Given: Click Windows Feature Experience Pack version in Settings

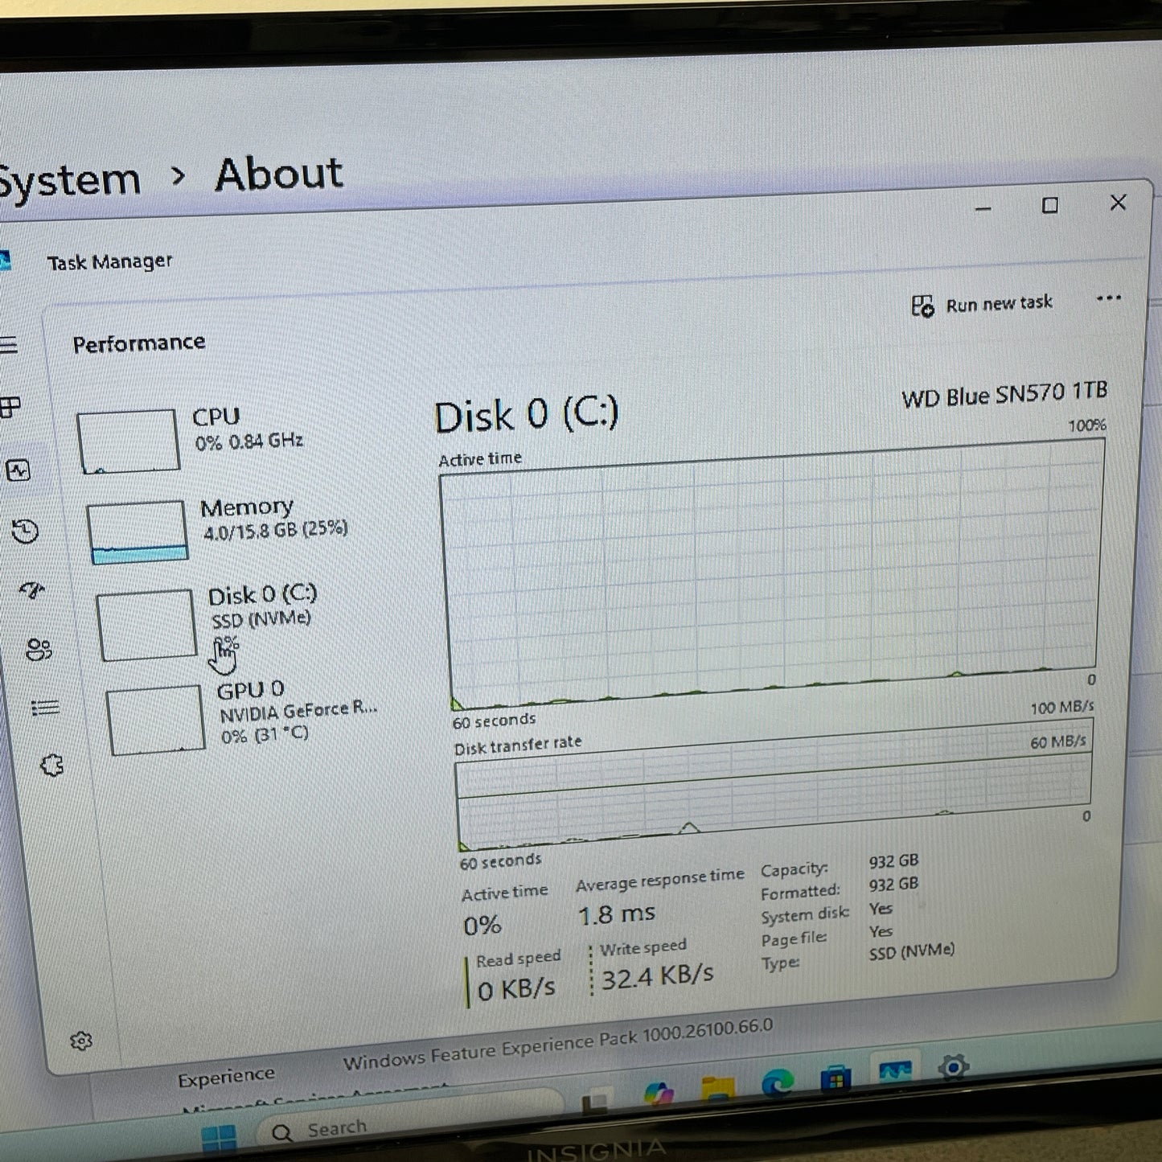Looking at the screenshot, I should click(x=558, y=1044).
